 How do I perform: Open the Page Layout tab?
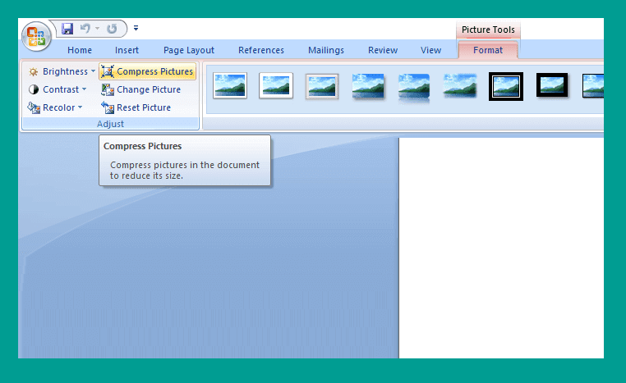coord(189,50)
